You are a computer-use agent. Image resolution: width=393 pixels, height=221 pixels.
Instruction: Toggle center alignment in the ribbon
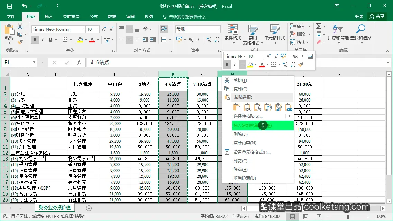click(x=129, y=40)
